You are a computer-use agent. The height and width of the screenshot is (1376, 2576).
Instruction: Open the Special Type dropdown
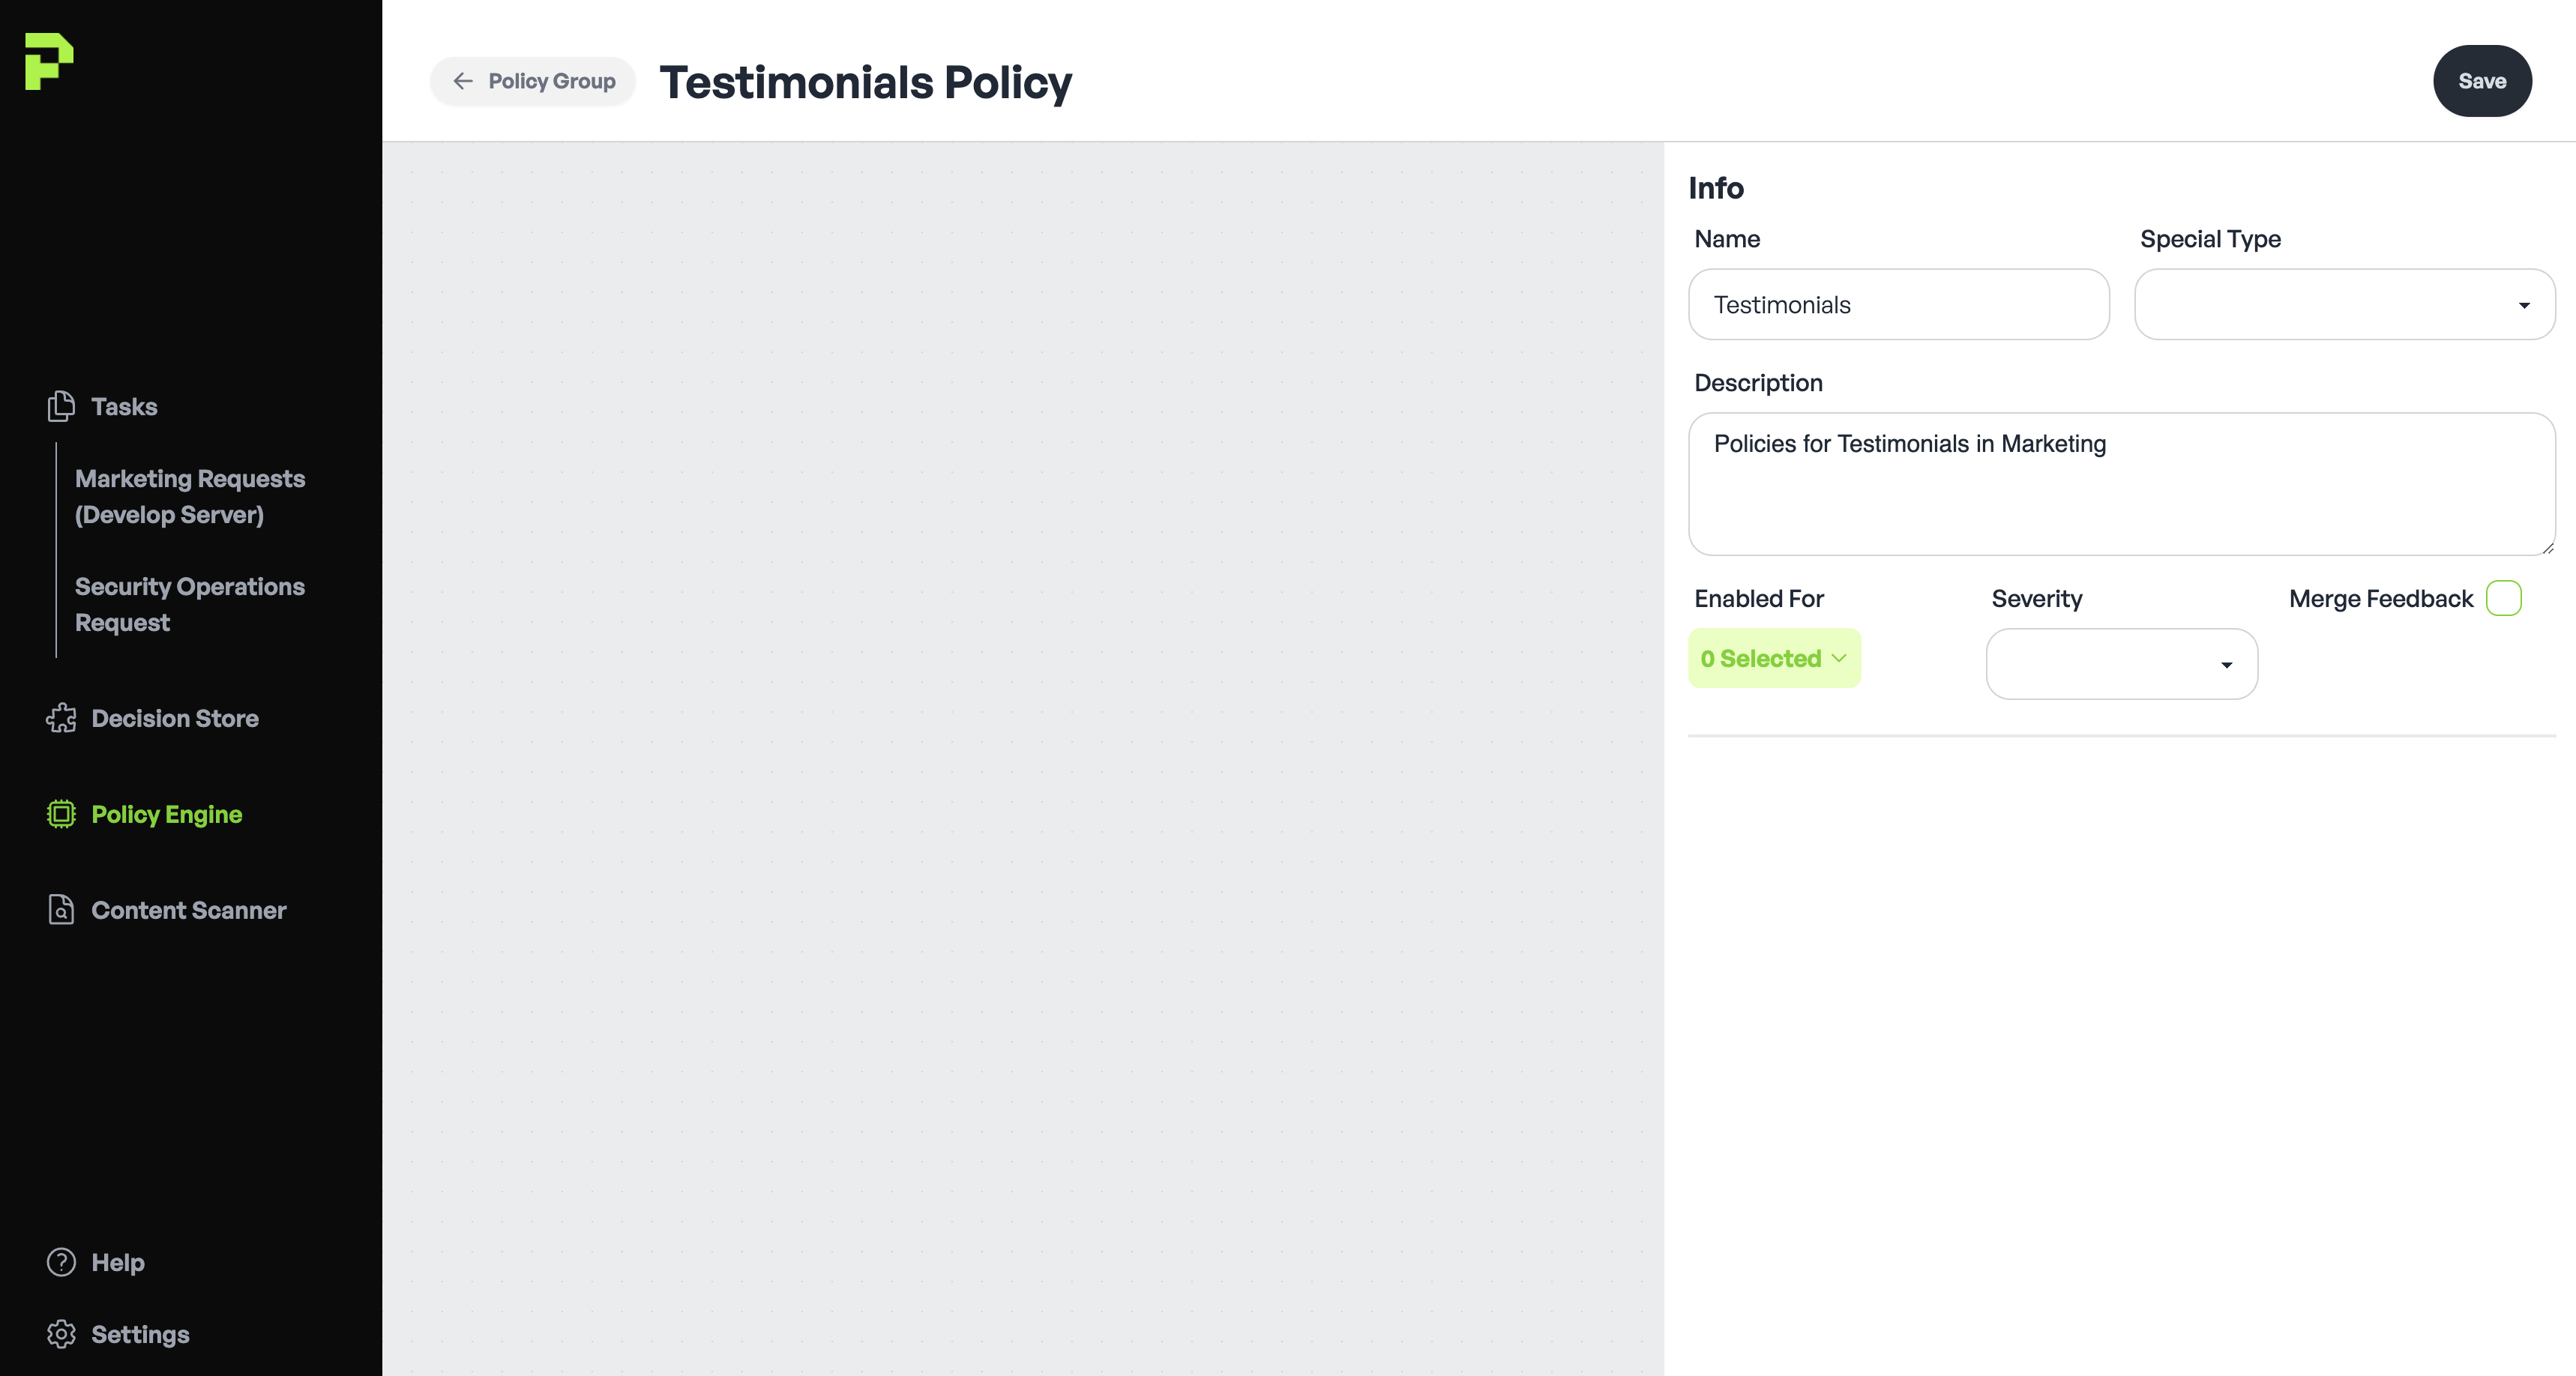point(2344,305)
